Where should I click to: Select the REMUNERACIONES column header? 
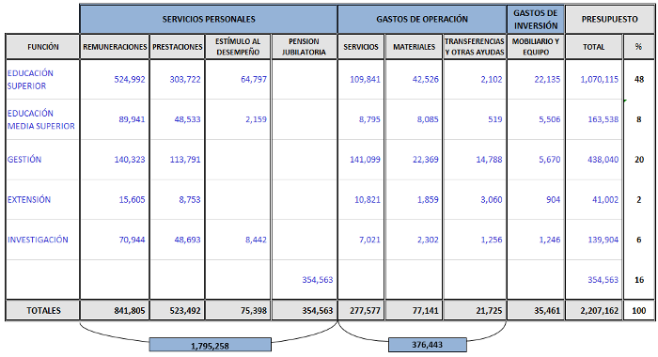tap(115, 47)
